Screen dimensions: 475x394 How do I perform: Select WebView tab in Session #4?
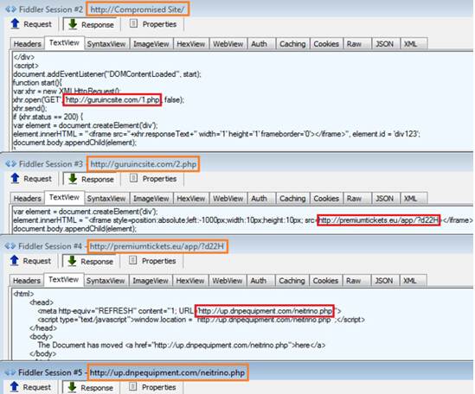(x=228, y=281)
